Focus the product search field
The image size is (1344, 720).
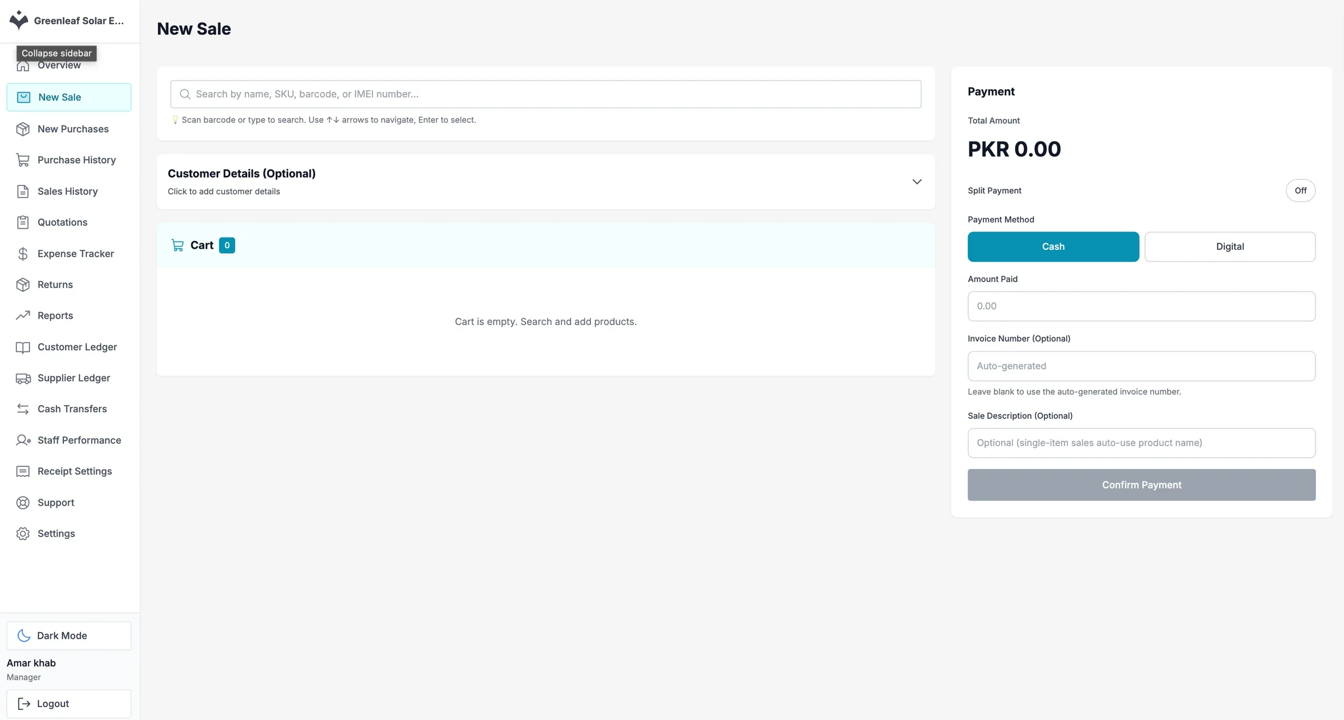(545, 94)
